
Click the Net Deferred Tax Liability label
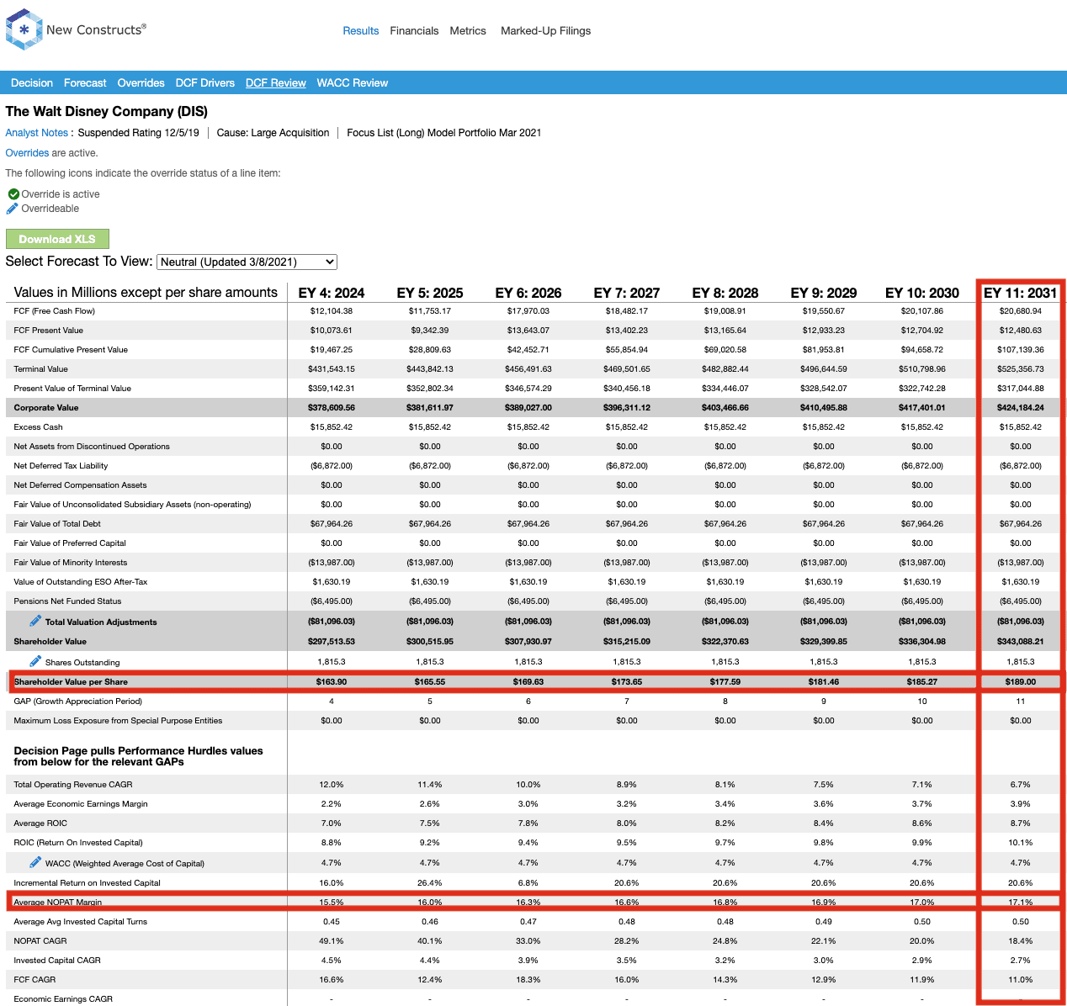click(61, 466)
